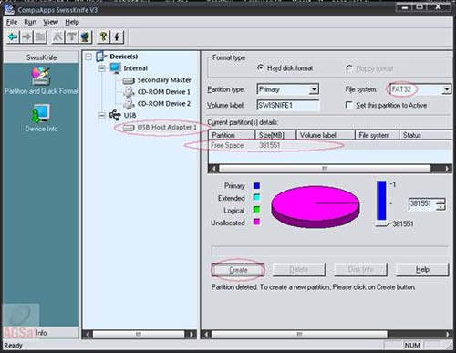Select the Floppy format radio button
The height and width of the screenshot is (353, 456).
(x=349, y=68)
